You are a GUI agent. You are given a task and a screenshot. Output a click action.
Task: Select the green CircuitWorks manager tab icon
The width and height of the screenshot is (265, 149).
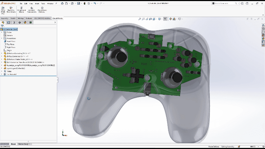31,22
